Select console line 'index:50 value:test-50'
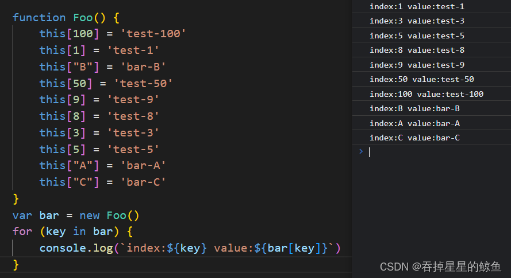The height and width of the screenshot is (278, 511). coord(422,79)
